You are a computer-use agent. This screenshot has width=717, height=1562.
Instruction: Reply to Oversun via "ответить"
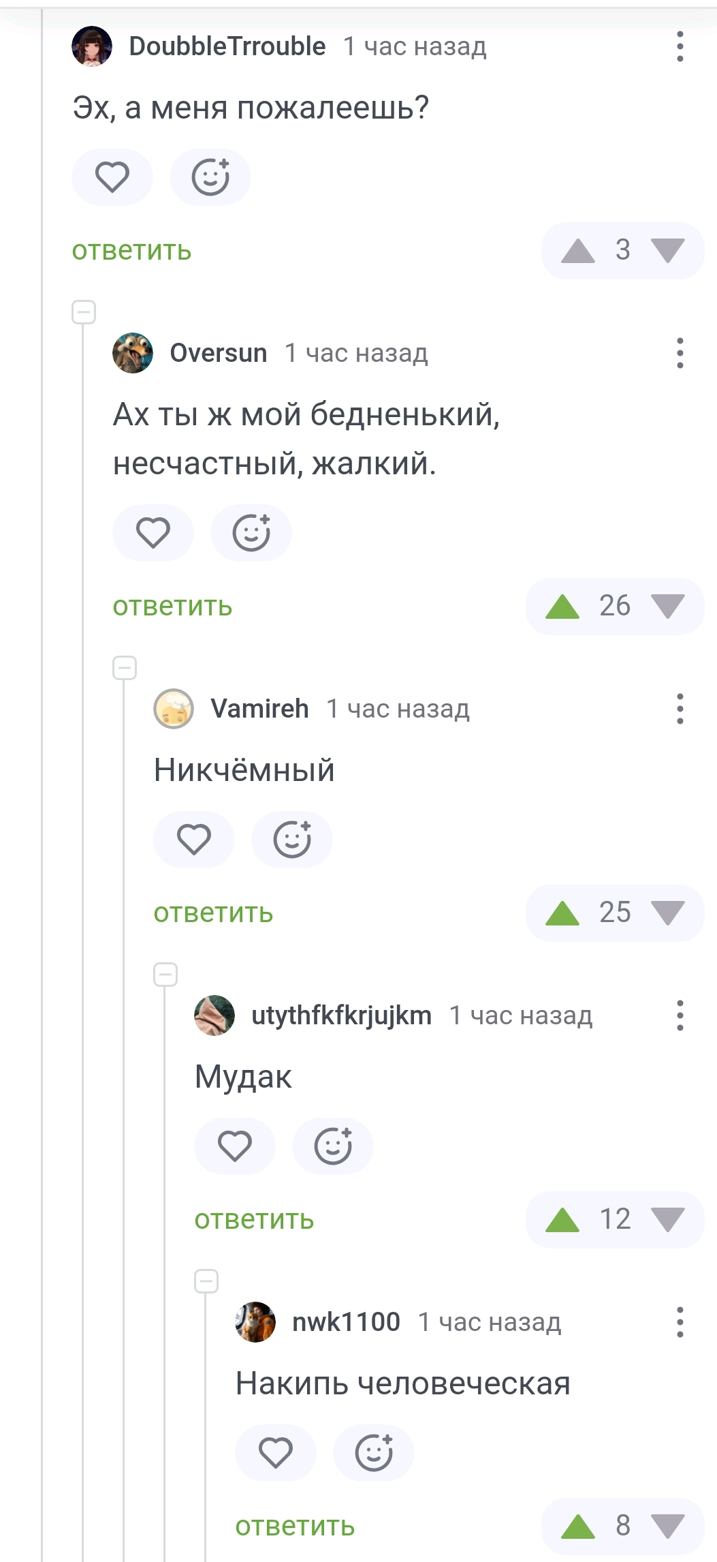click(x=172, y=607)
